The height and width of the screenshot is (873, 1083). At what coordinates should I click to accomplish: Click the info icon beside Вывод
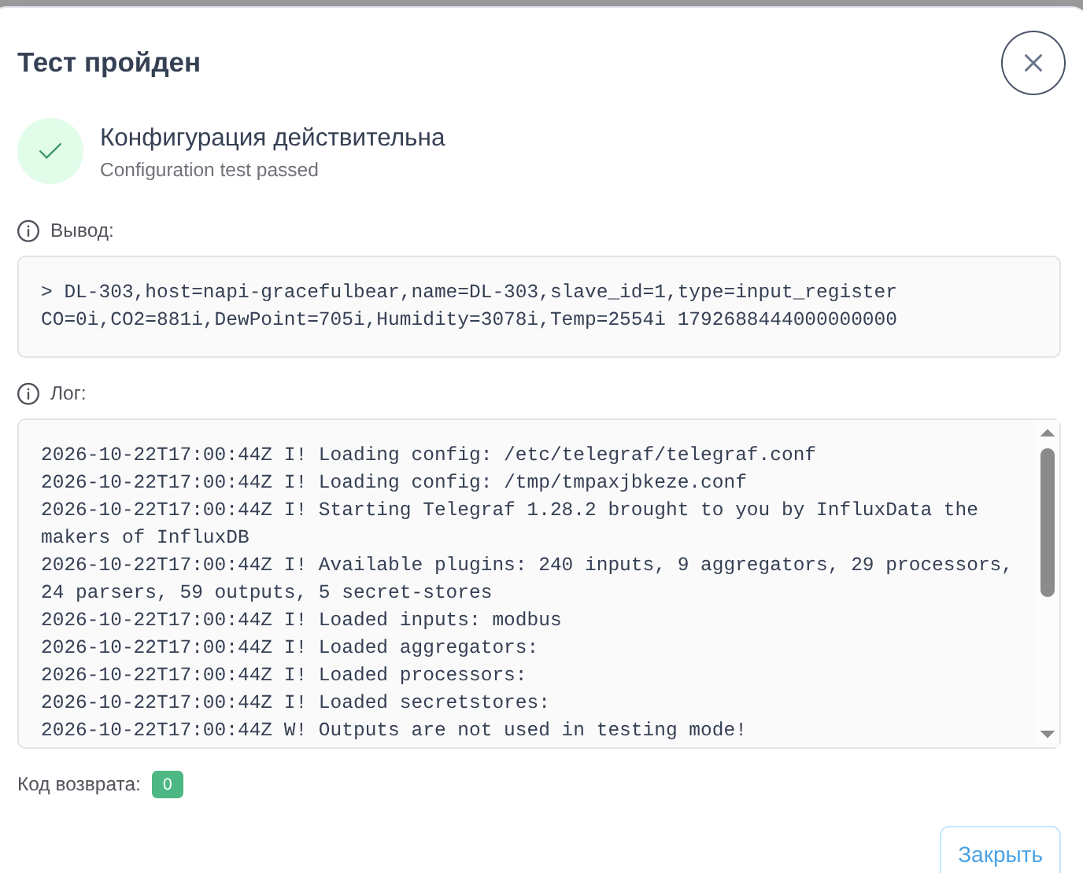pyautogui.click(x=28, y=231)
